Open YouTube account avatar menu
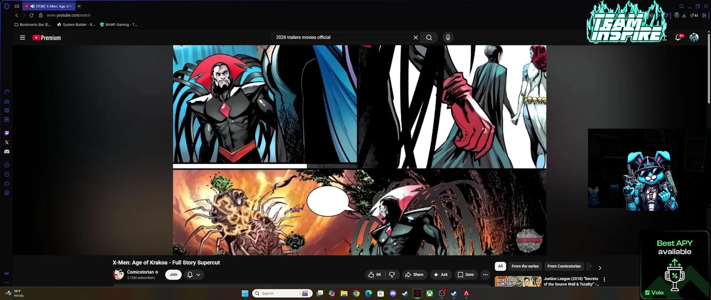Screen dimensions: 711x300 694,37
